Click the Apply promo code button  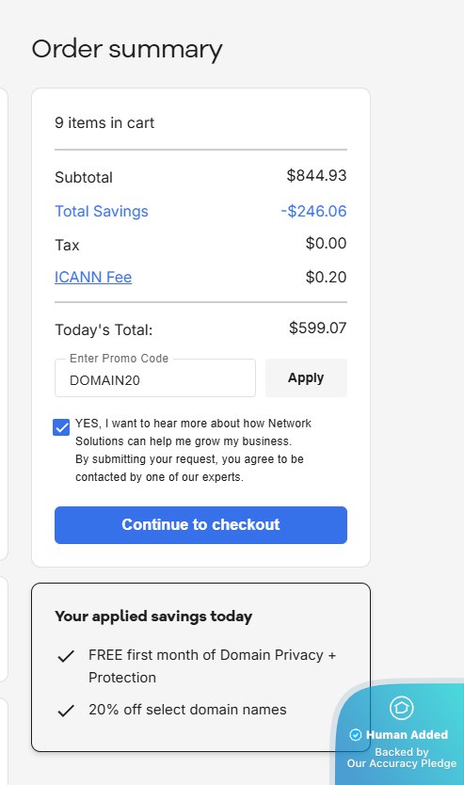(x=306, y=378)
